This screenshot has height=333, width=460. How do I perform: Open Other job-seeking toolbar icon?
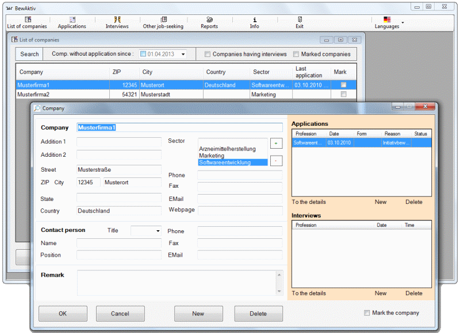click(164, 20)
